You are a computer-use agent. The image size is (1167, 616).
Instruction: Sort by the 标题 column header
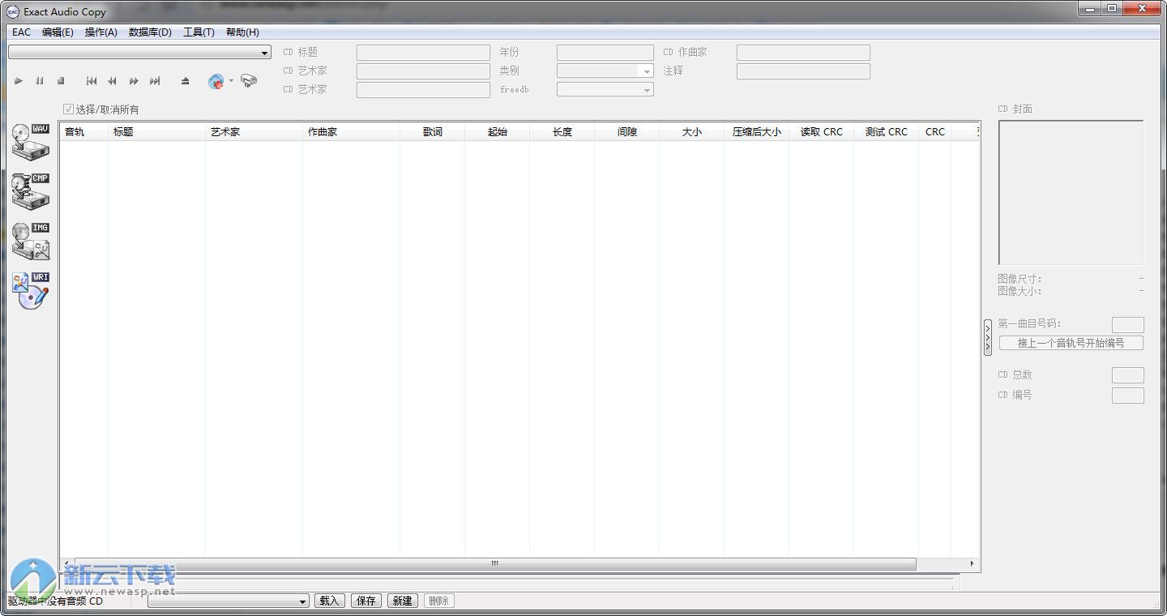pos(156,131)
